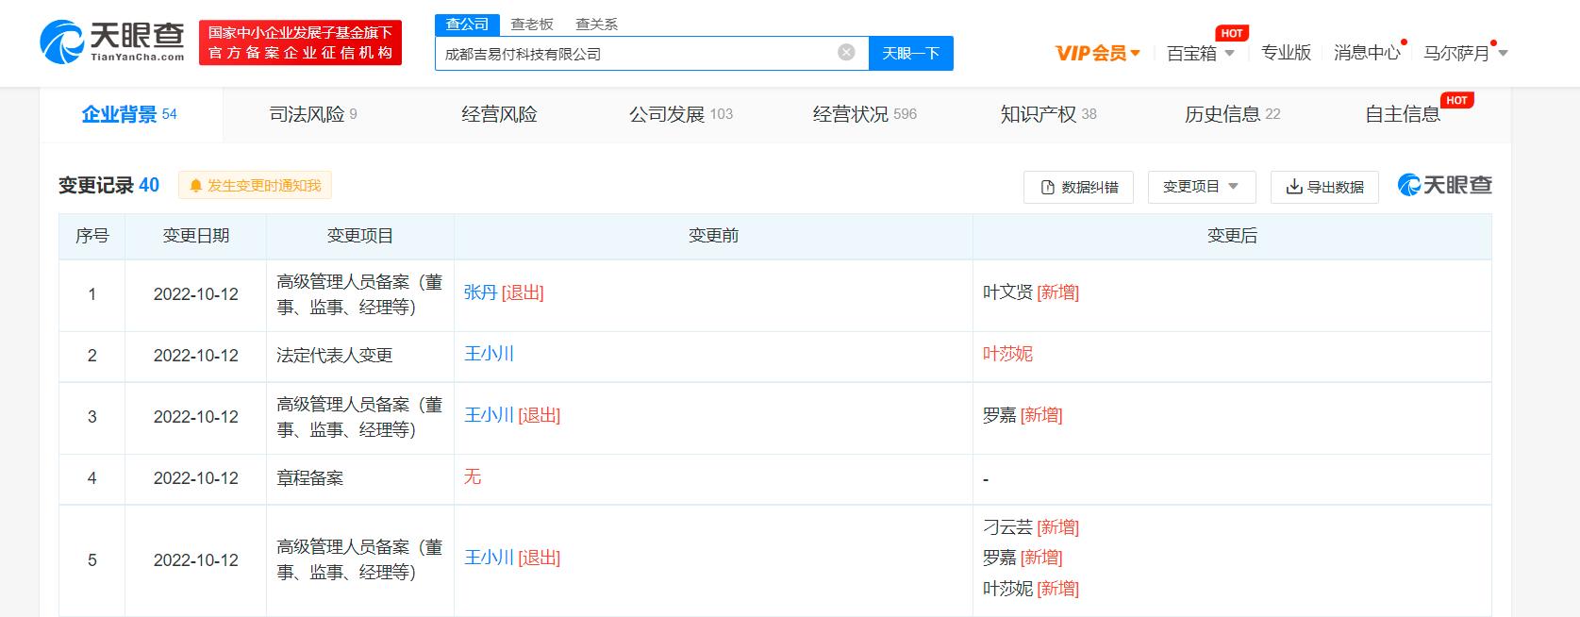The width and height of the screenshot is (1580, 617).
Task: Expand the 变更项目 filter dropdown
Action: coord(1201,187)
